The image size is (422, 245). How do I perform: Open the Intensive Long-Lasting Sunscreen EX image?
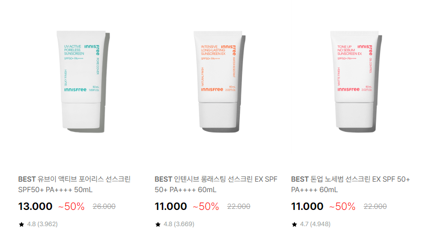pyautogui.click(x=219, y=82)
